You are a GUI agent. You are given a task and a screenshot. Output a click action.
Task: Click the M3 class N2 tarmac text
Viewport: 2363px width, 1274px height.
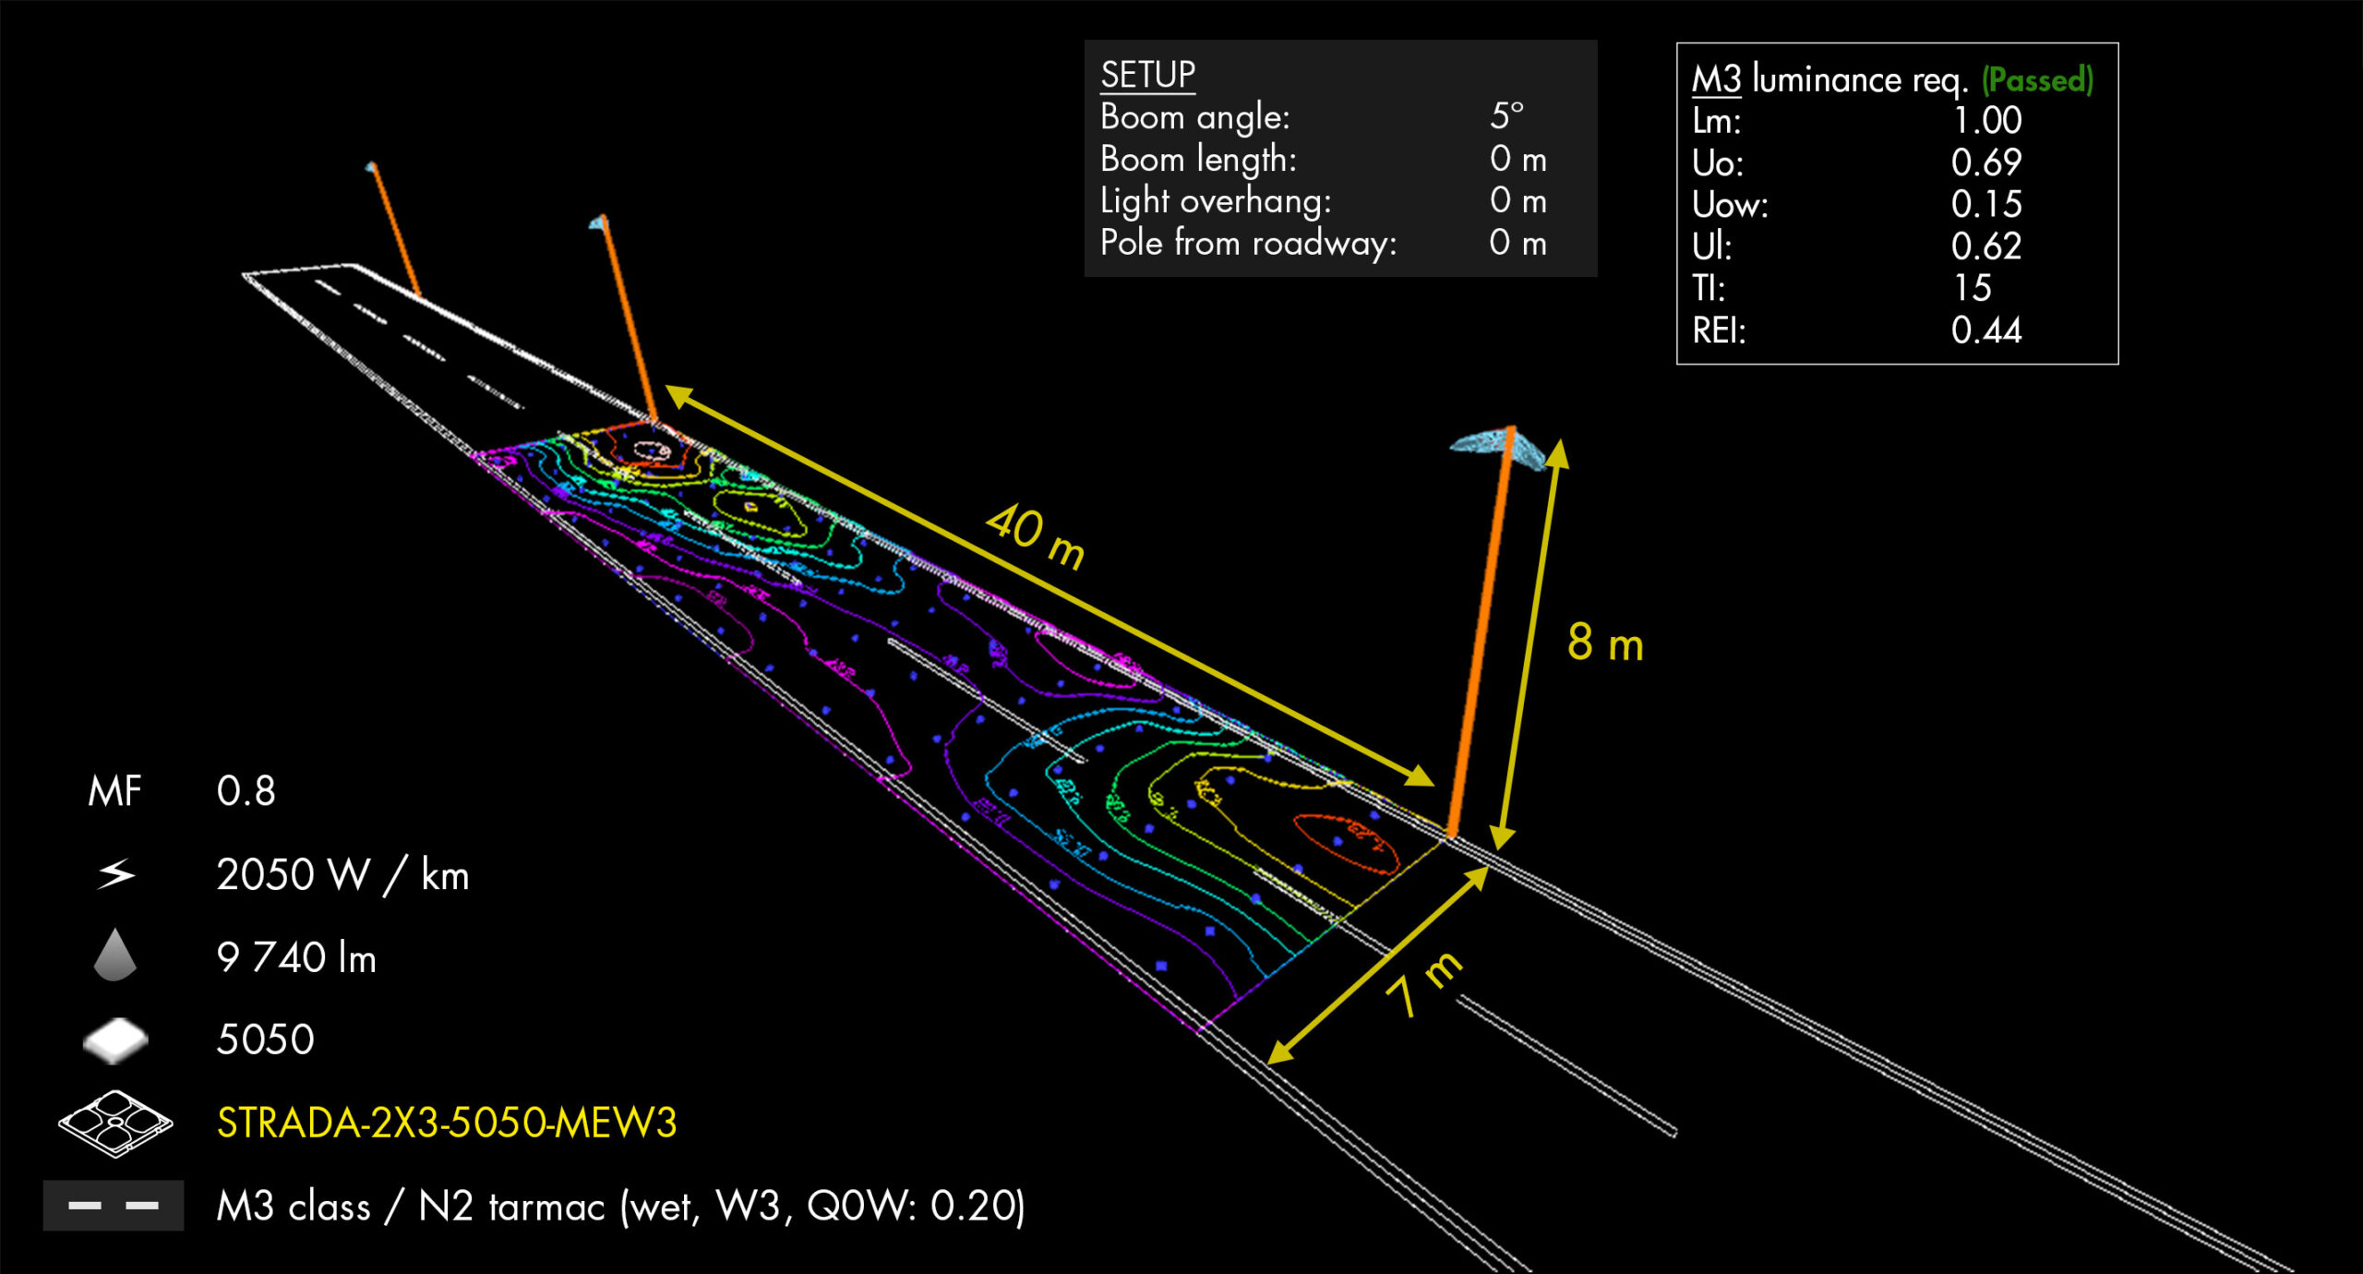pos(620,1206)
